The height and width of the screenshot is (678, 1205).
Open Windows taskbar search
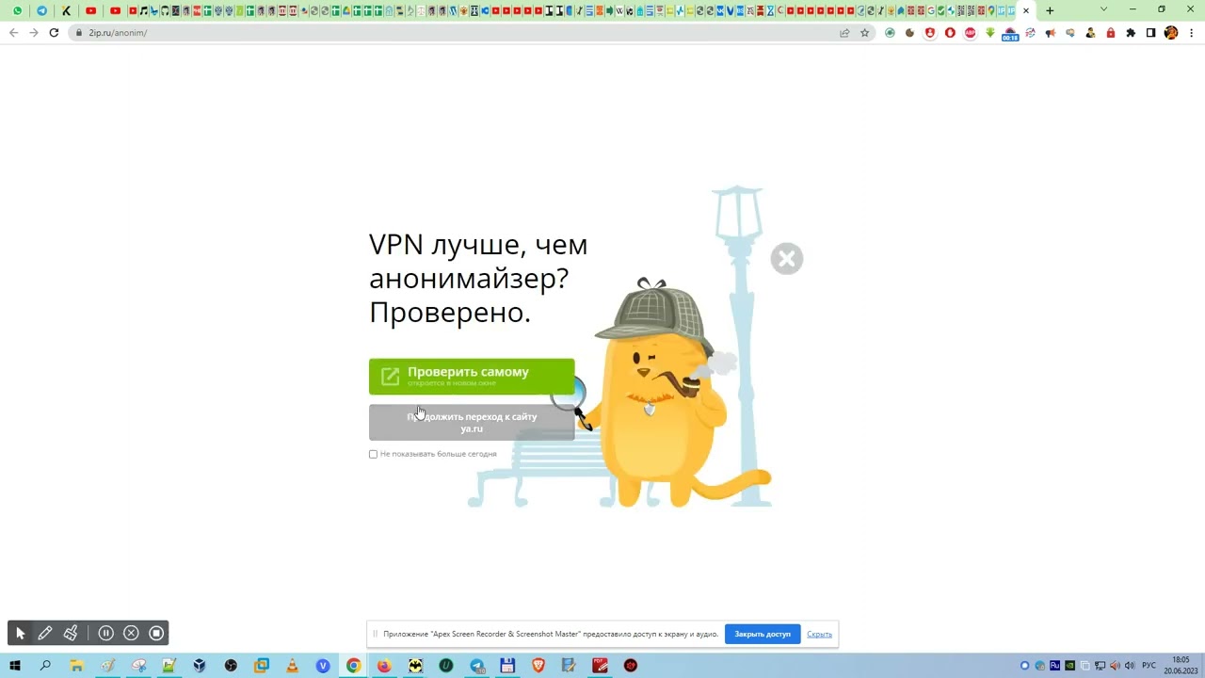45,666
